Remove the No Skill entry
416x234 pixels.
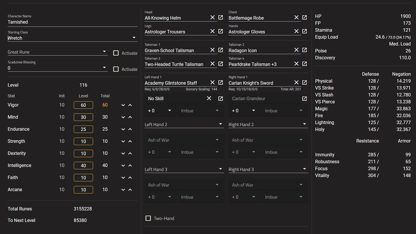[x=209, y=98]
